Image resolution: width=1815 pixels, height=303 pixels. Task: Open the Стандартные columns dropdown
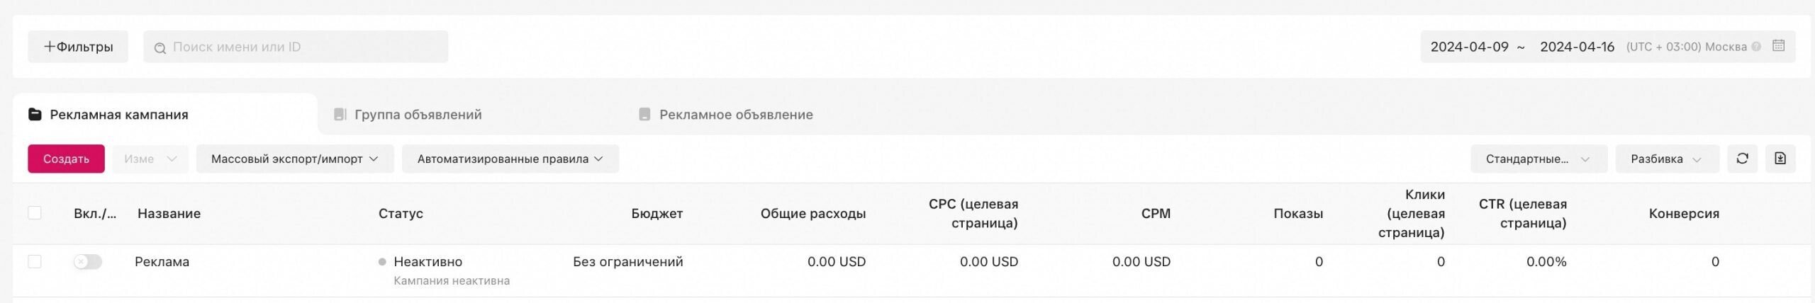(x=1538, y=159)
